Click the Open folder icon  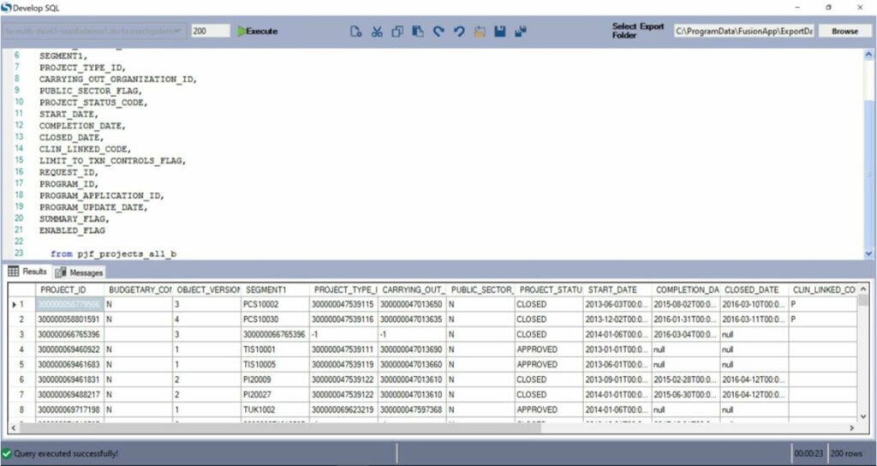480,32
